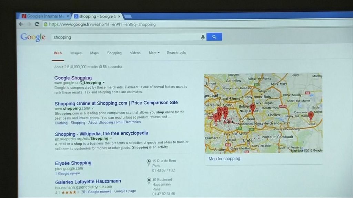Open the More dropdown menu
This screenshot has width=353, height=198.
(154, 53)
